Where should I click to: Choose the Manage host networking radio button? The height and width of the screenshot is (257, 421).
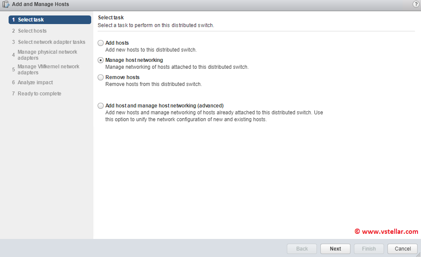point(101,60)
